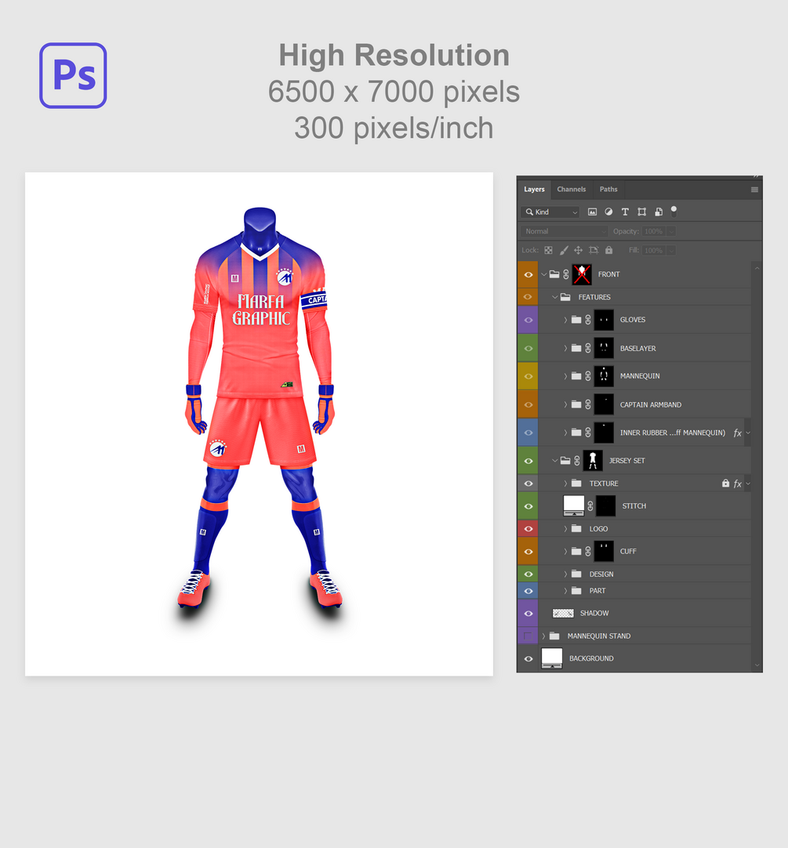
Task: Expand the GLOVES group
Action: [x=565, y=320]
